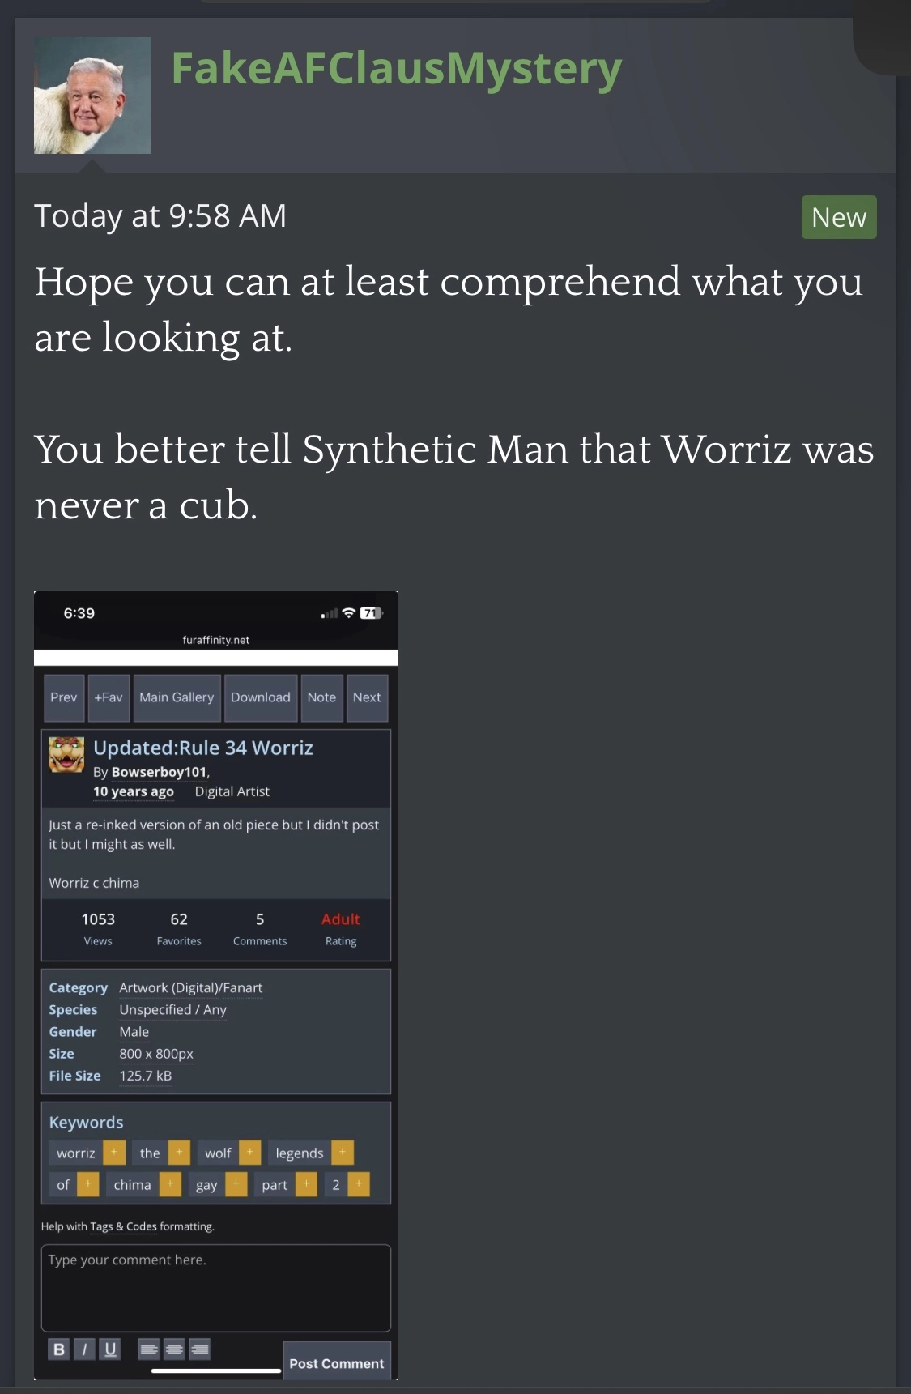The width and height of the screenshot is (911, 1394).
Task: Click the Italic formatting icon
Action: [x=84, y=1349]
